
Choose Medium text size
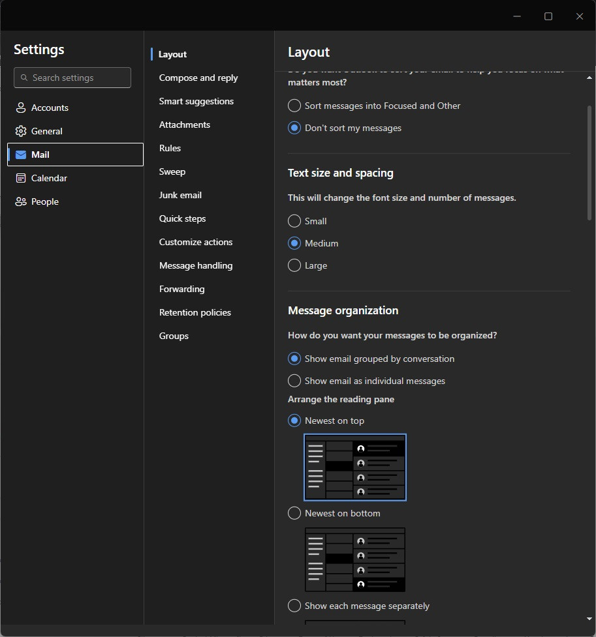tap(294, 243)
